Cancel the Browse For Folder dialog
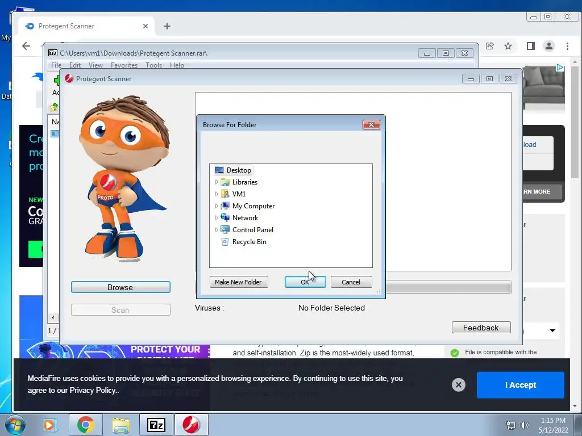Image resolution: width=582 pixels, height=436 pixels. coord(351,282)
